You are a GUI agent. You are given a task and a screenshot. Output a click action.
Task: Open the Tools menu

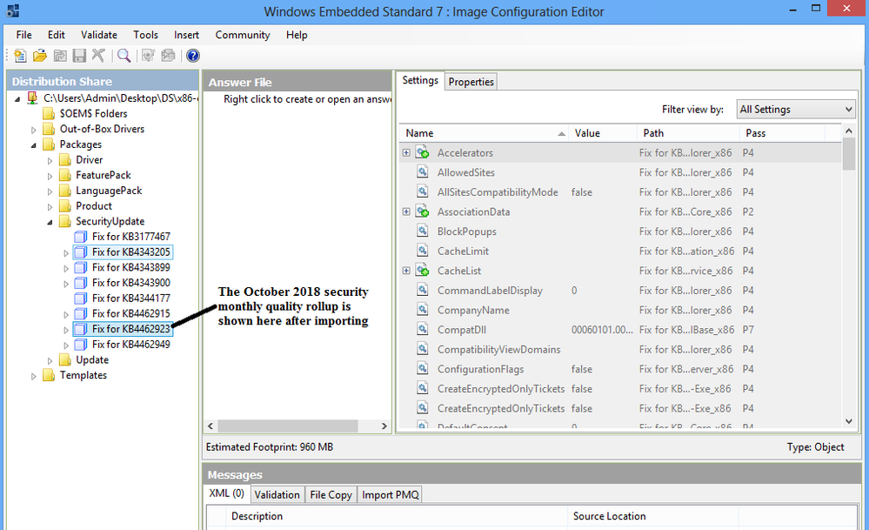tap(145, 35)
